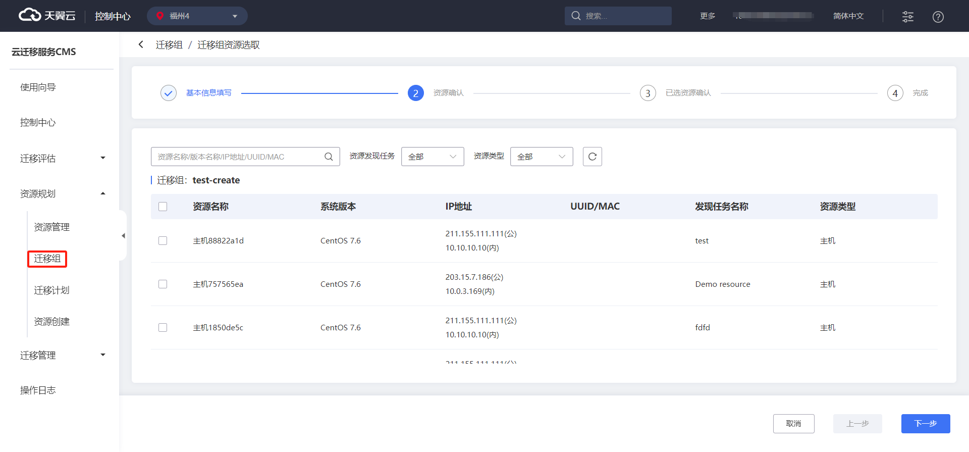Open 控制中心 in the sidebar

coord(38,123)
